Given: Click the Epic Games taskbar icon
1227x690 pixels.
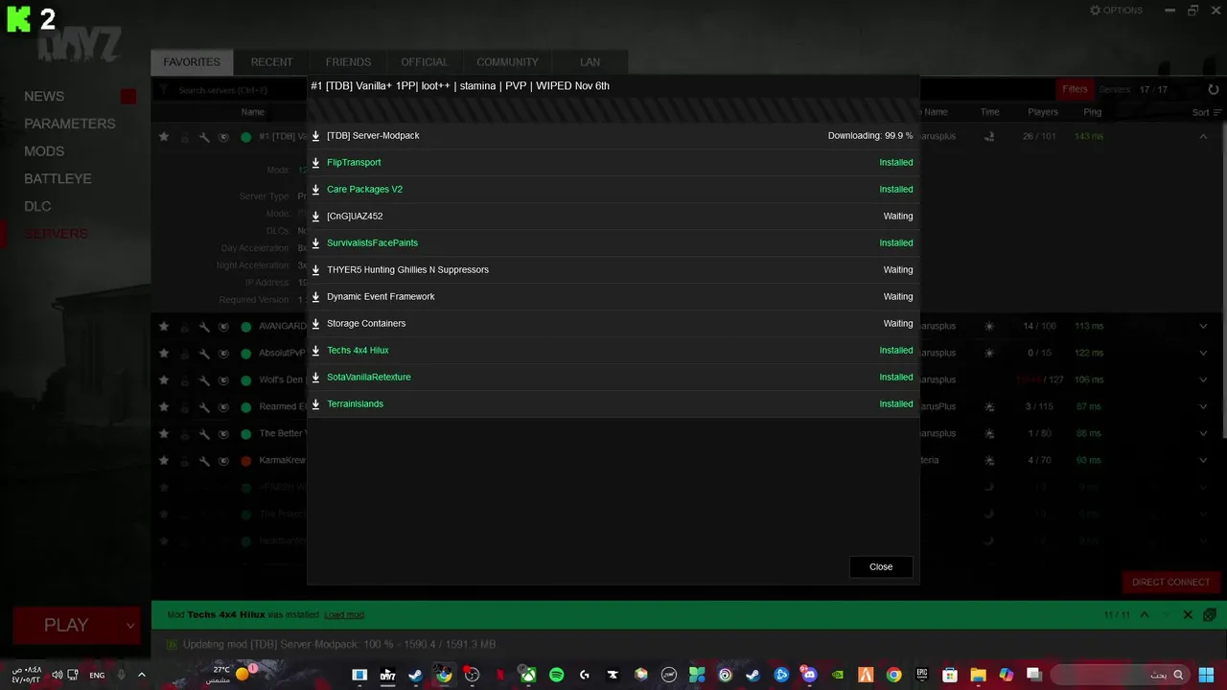Looking at the screenshot, I should click(922, 675).
